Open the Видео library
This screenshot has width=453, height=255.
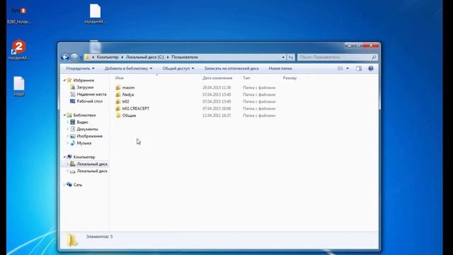pyautogui.click(x=82, y=123)
